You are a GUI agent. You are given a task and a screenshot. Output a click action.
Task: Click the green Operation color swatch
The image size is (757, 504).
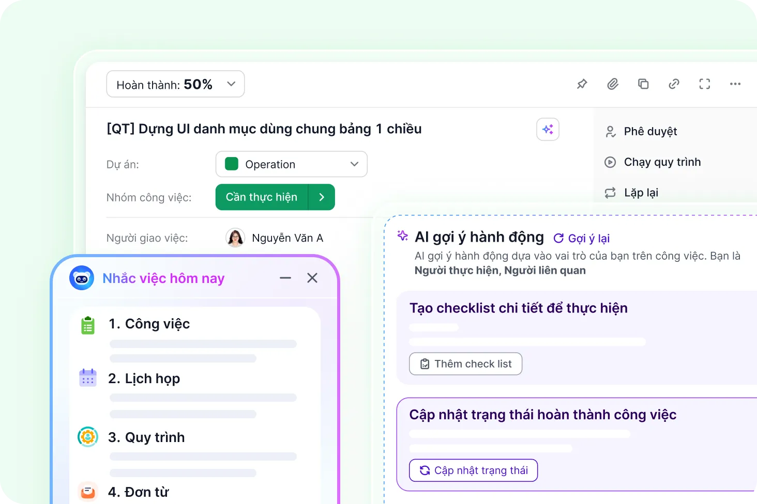[232, 164]
